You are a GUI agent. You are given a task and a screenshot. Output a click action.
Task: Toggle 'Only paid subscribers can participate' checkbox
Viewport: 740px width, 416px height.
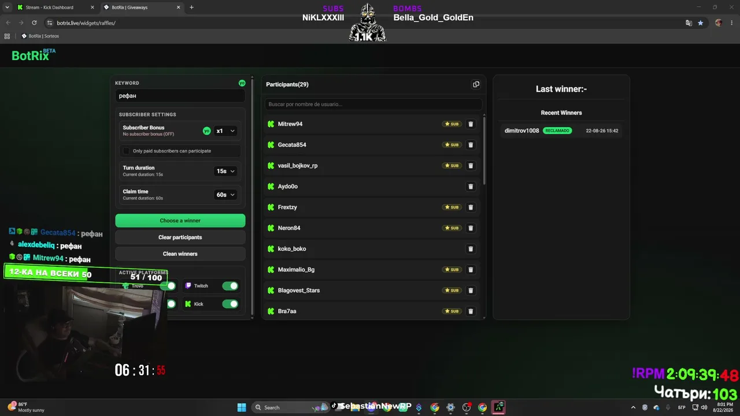[127, 151]
